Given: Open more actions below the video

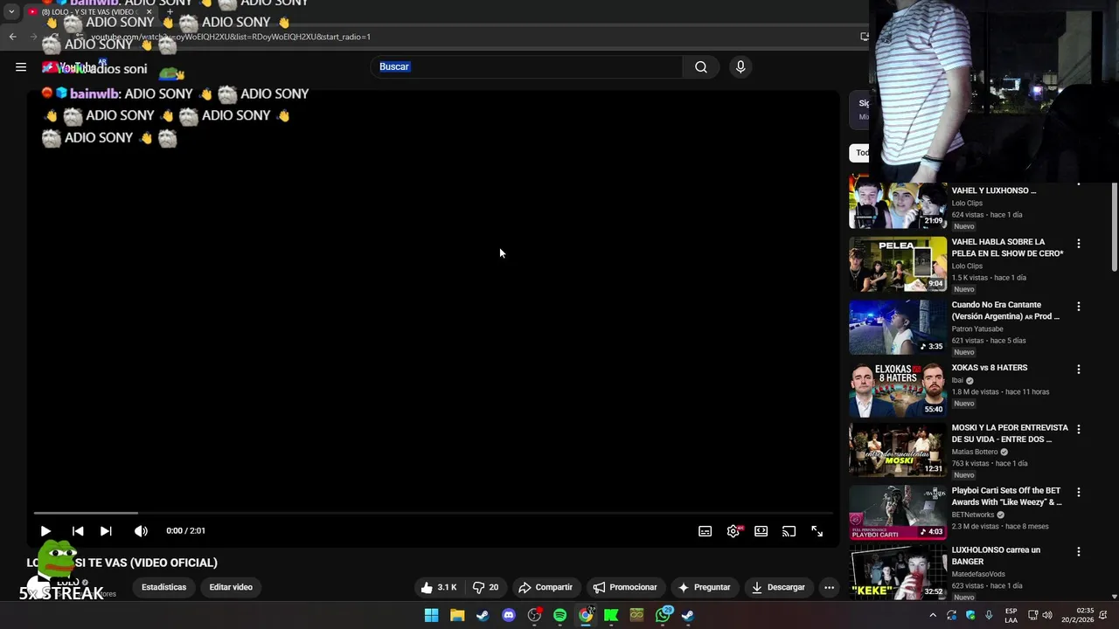Looking at the screenshot, I should pyautogui.click(x=829, y=587).
